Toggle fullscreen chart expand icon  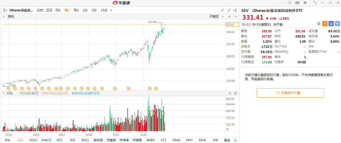point(229,10)
